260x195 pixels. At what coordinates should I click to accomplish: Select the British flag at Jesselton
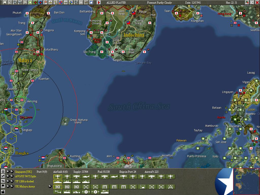tap(150, 158)
